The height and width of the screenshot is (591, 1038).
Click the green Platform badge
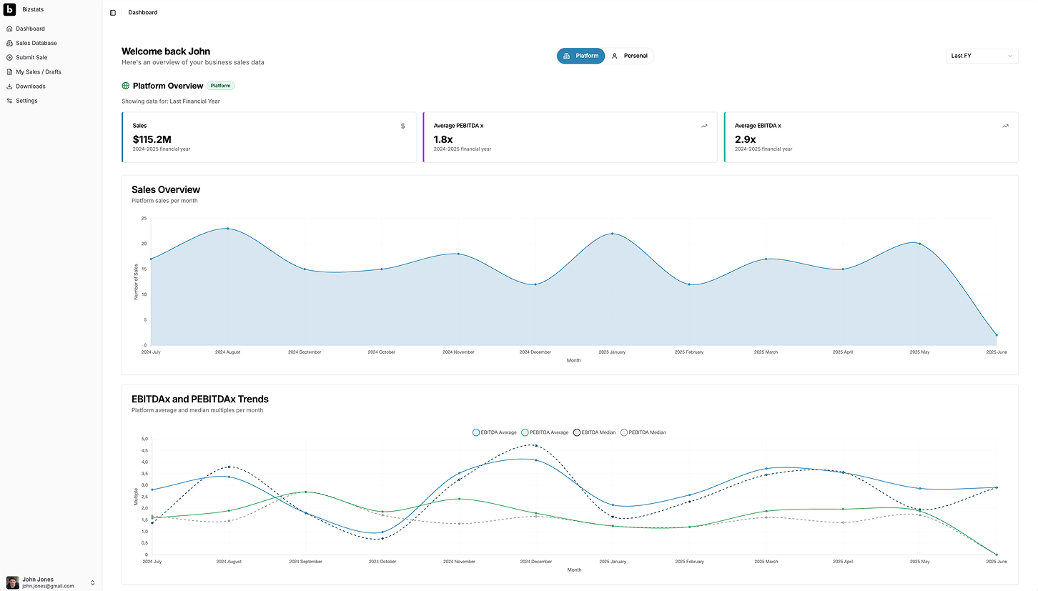click(220, 86)
